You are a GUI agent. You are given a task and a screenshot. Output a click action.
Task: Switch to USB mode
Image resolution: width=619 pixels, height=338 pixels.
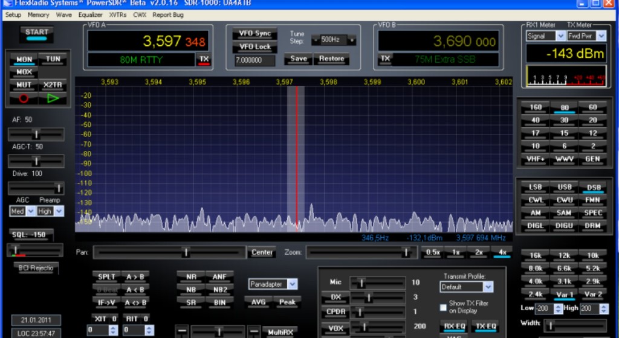[x=564, y=187]
